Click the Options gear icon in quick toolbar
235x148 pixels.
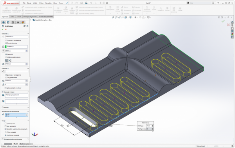click(107, 3)
